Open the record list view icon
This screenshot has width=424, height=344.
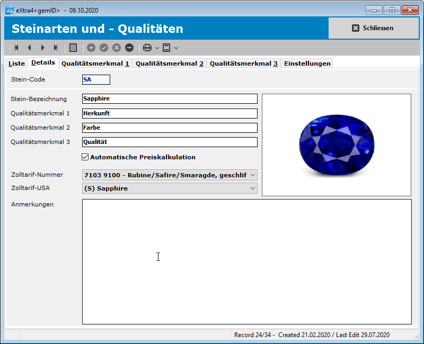click(72, 48)
